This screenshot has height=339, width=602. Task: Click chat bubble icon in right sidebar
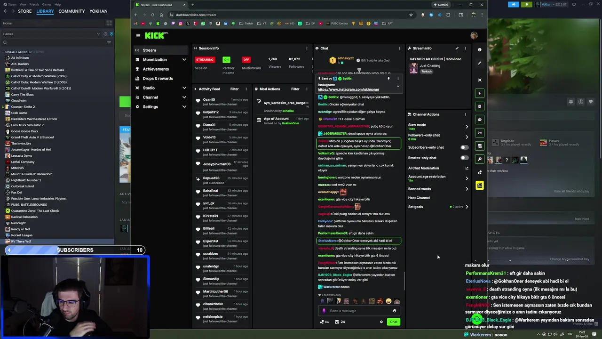click(x=480, y=119)
